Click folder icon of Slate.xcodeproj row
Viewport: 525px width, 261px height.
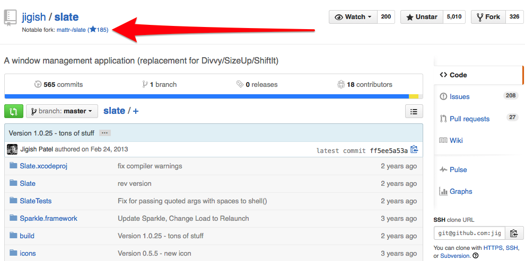13,165
